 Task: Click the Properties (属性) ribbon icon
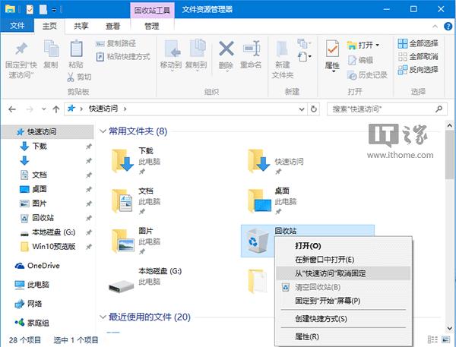coord(332,55)
